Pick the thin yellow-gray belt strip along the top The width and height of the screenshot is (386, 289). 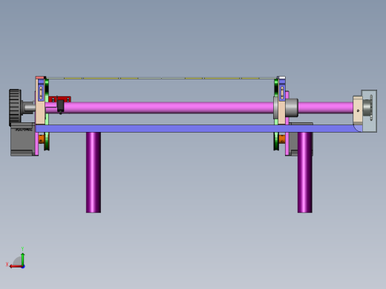[x=161, y=78]
